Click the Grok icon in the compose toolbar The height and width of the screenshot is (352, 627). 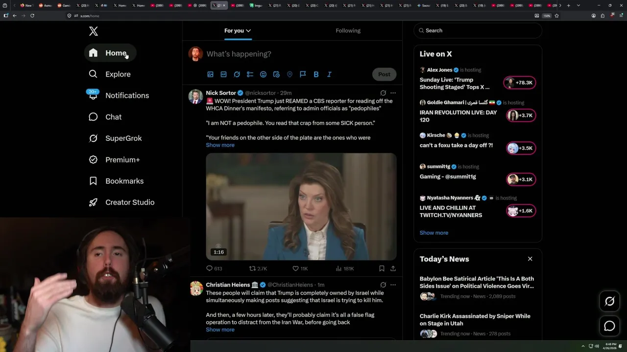pos(237,74)
